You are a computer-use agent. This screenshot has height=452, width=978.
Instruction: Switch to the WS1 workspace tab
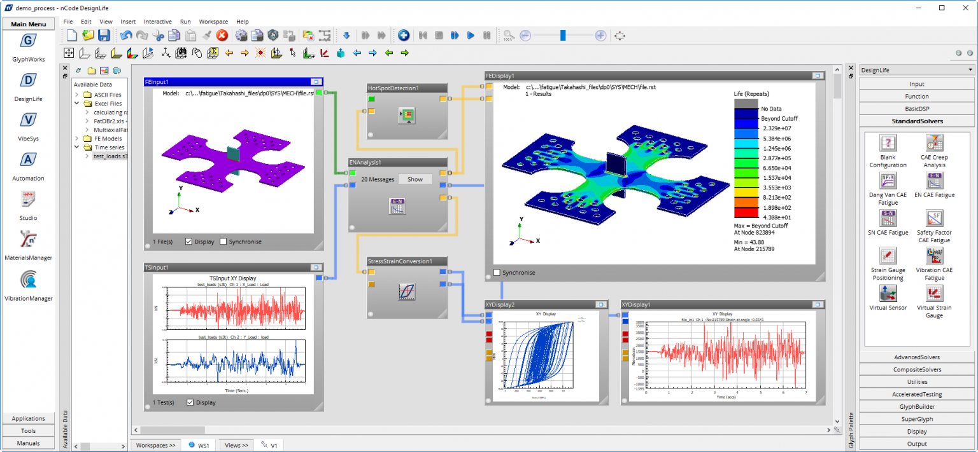199,446
